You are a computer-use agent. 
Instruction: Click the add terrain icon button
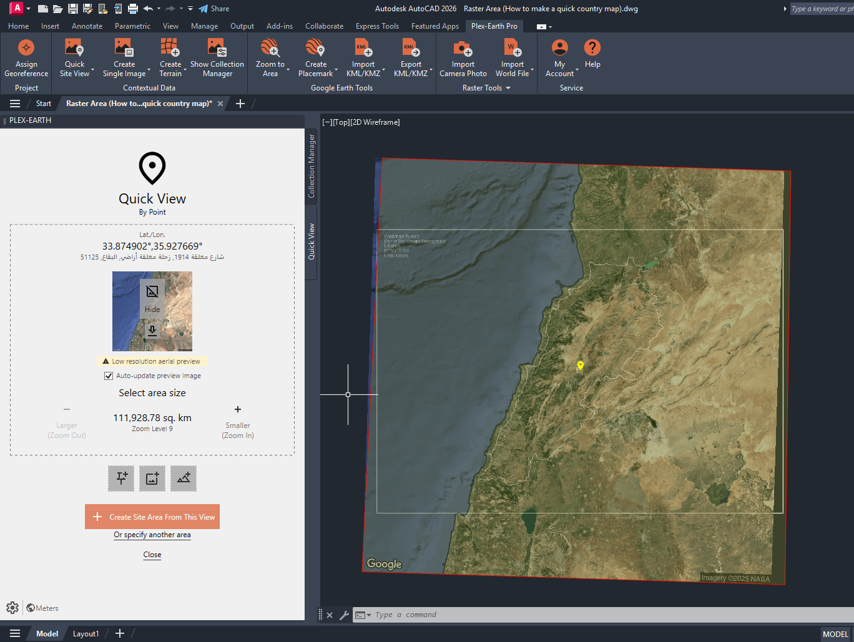tap(184, 479)
